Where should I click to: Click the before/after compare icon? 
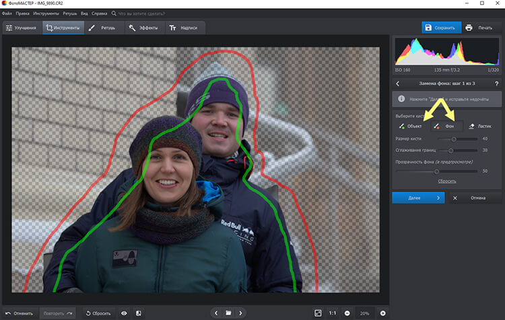[139, 313]
